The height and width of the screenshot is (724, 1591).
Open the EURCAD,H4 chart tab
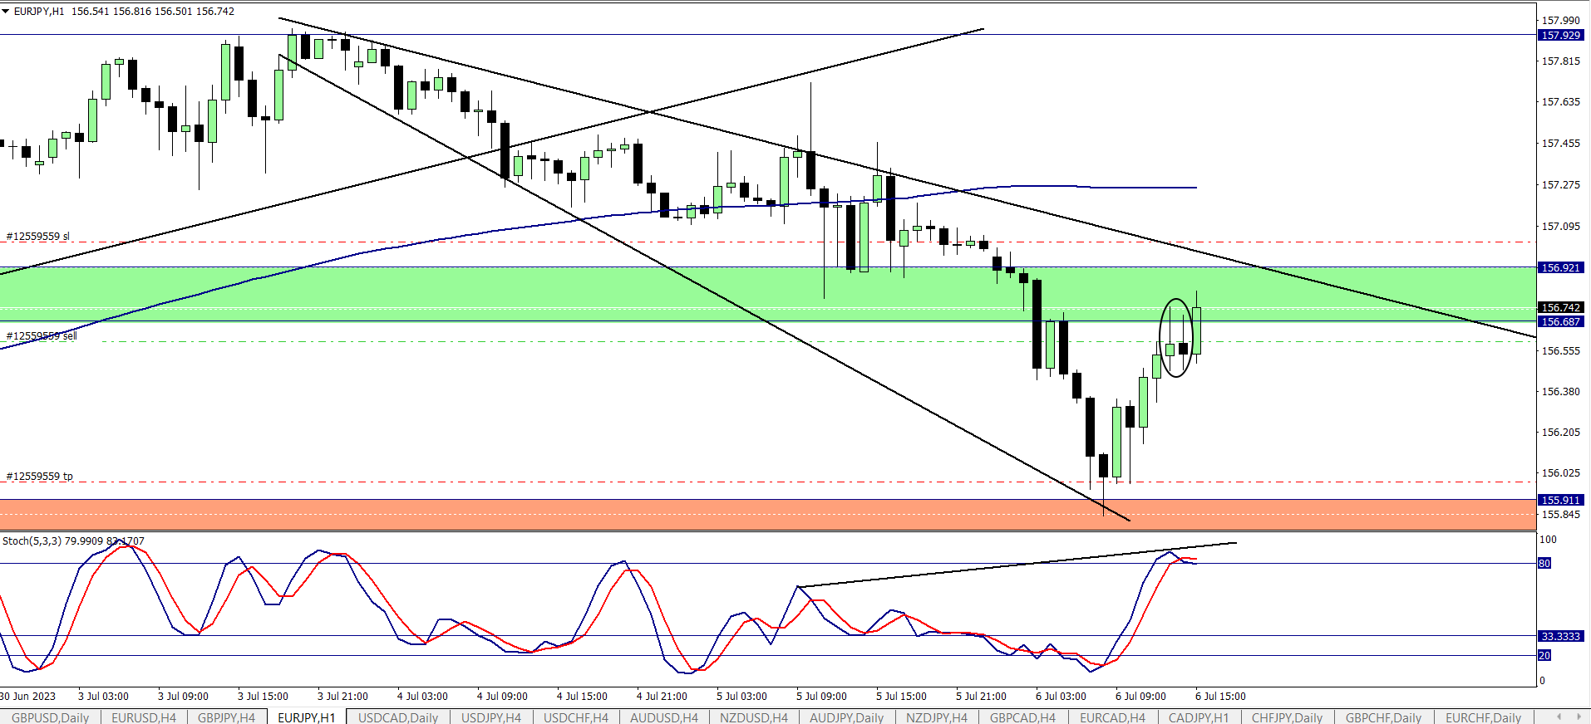click(x=1112, y=717)
